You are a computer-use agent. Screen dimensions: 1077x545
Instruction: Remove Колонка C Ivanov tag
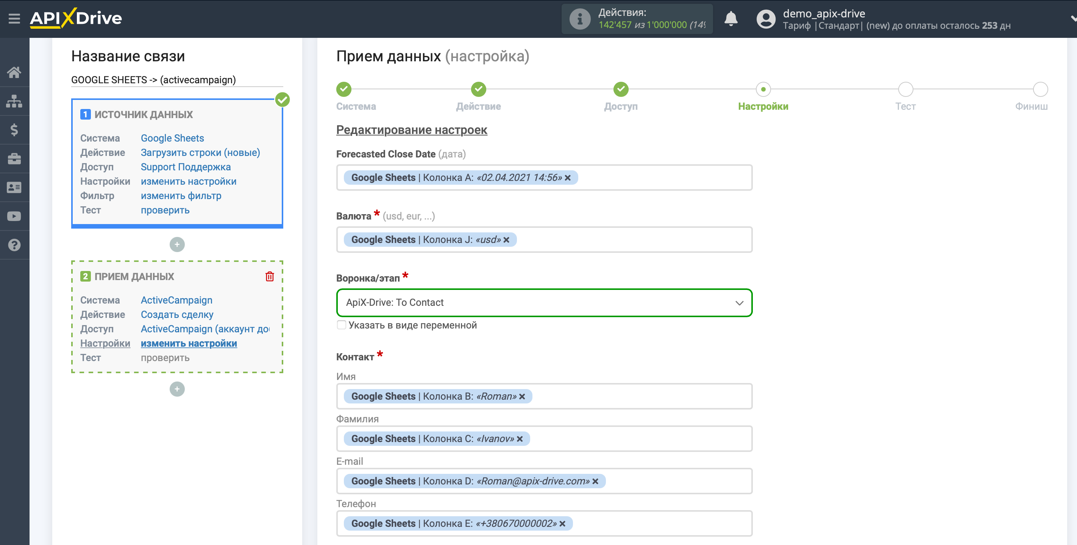pos(520,439)
